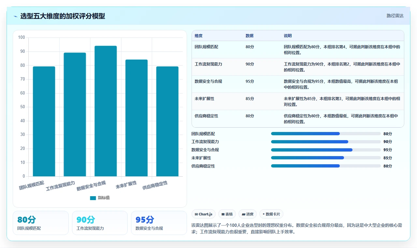Click description text mentioning 本组排名第2
Viewport: 417px width, 248px height.
(x=342, y=67)
